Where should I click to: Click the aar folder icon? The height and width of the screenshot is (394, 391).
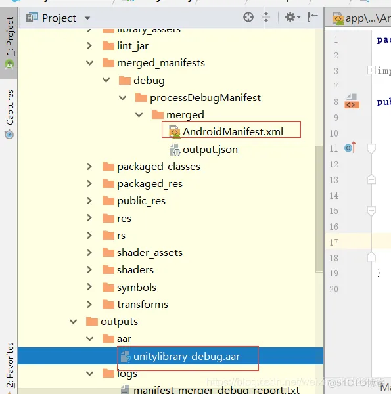(x=108, y=338)
